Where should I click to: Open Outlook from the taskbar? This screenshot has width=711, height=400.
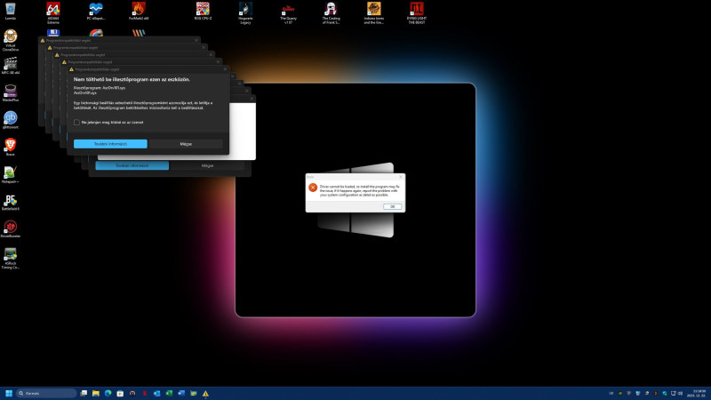[x=157, y=393]
